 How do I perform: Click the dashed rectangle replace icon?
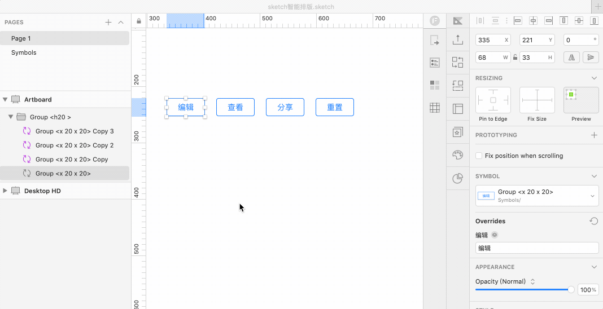tap(458, 85)
